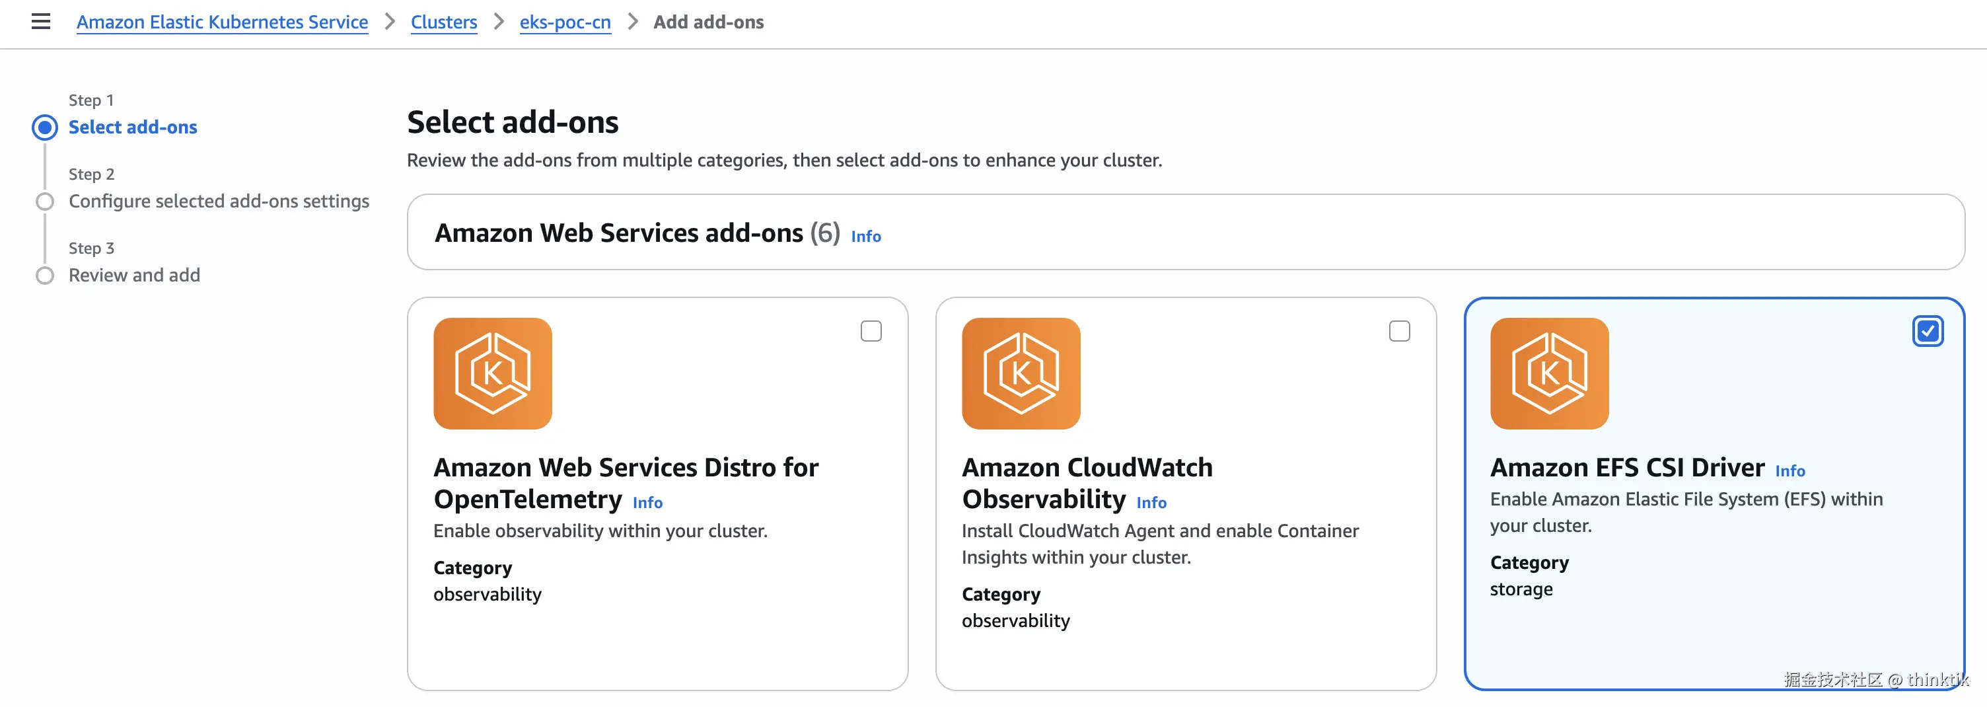Click the EFS CSI Driver add-on icon
This screenshot has width=1987, height=707.
pos(1549,373)
